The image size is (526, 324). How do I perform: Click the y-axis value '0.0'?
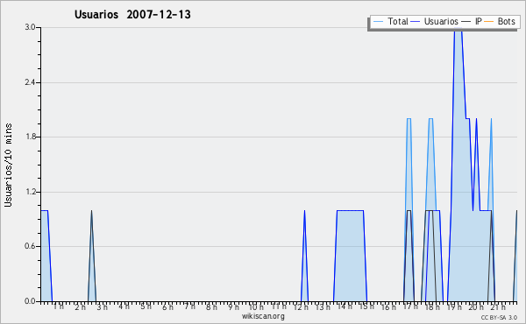coord(30,301)
